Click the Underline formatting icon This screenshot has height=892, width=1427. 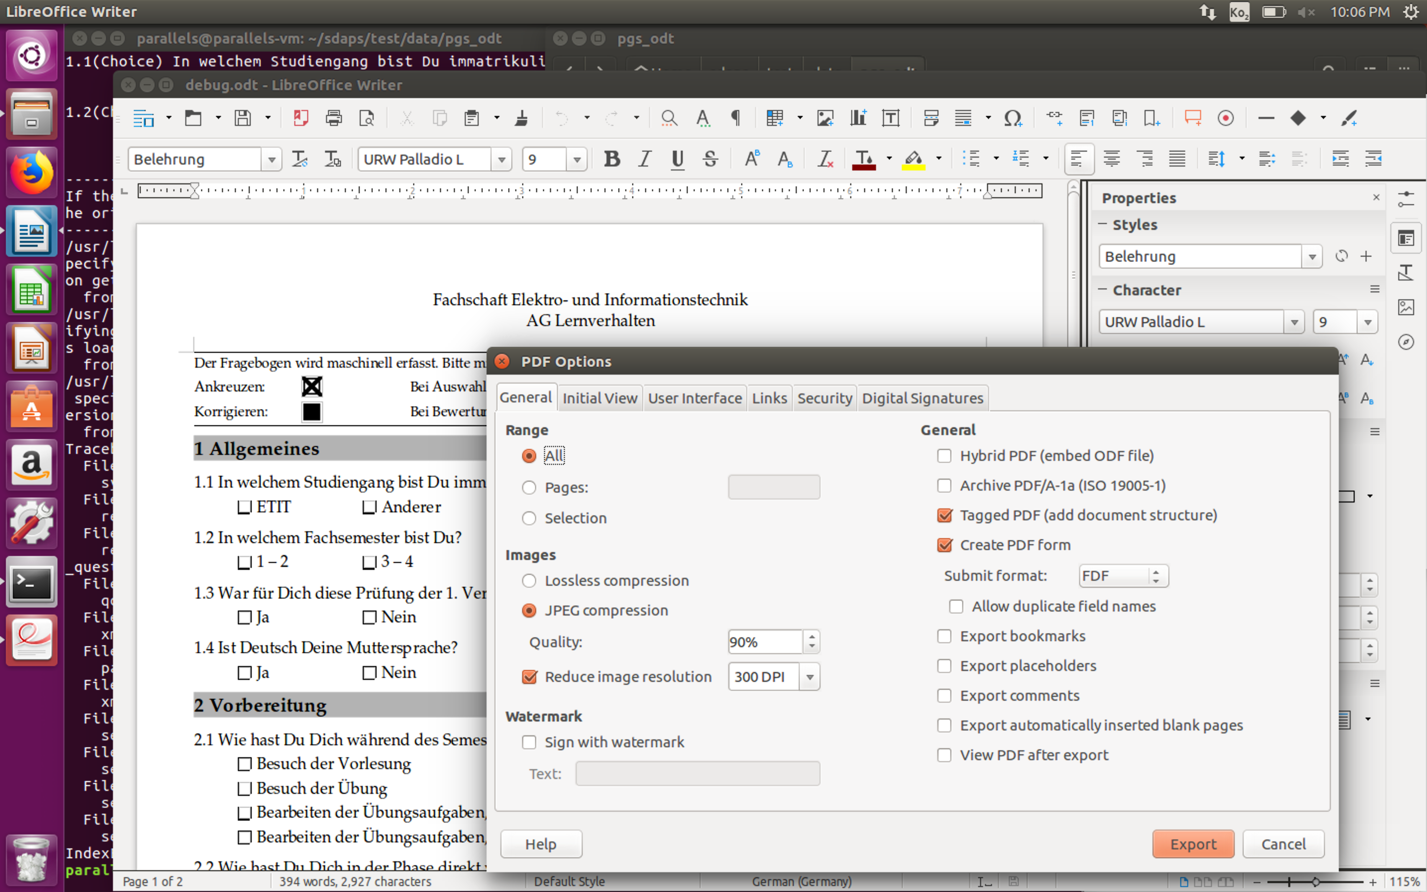[x=677, y=159]
